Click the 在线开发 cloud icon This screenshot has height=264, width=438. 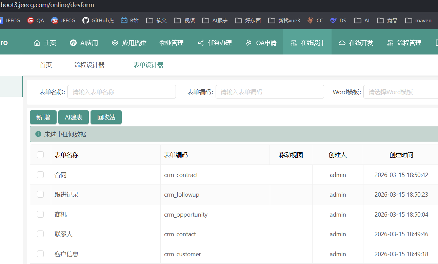coord(342,43)
